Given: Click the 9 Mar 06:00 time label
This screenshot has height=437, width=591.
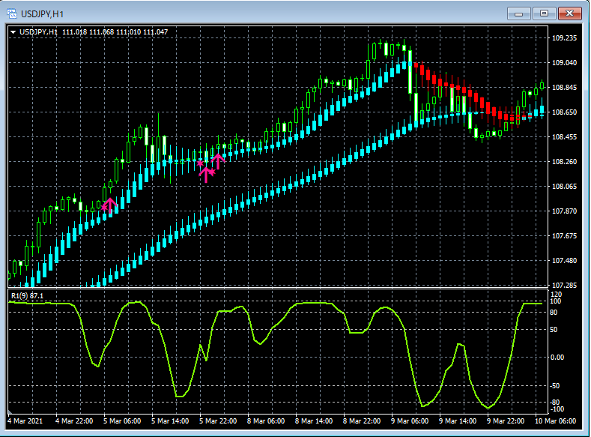Looking at the screenshot, I should point(410,421).
